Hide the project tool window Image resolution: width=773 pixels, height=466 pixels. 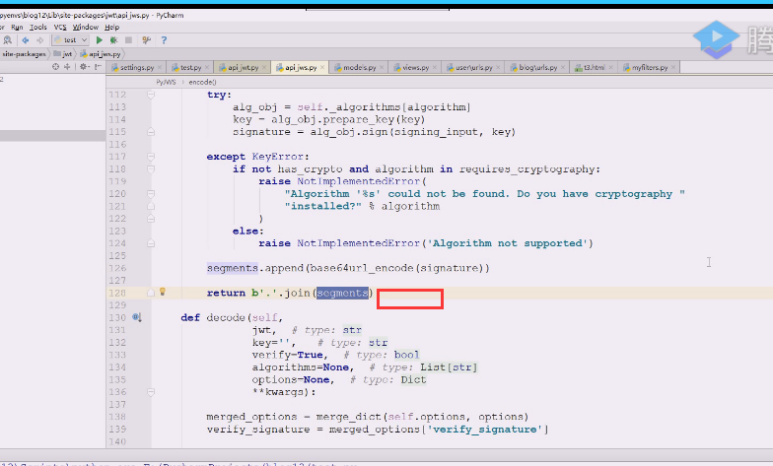[98, 67]
